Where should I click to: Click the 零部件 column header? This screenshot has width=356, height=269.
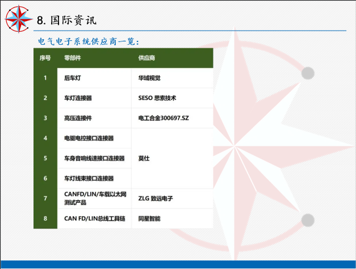click(x=73, y=58)
